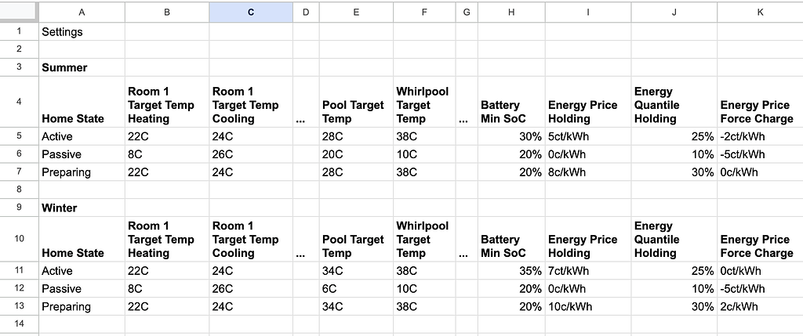Select the column C header
The width and height of the screenshot is (803, 336).
coord(251,12)
